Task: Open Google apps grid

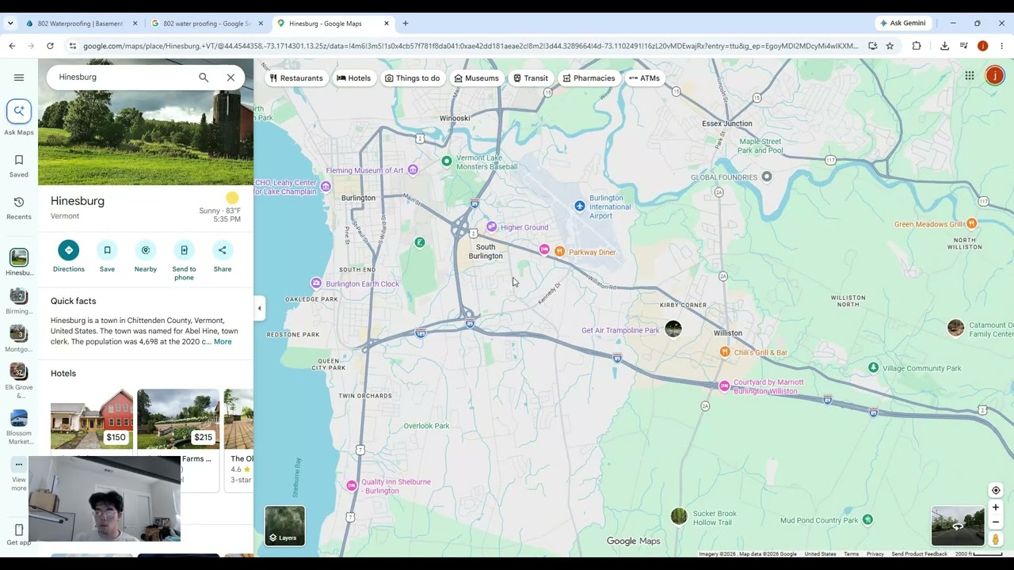Action: tap(970, 75)
